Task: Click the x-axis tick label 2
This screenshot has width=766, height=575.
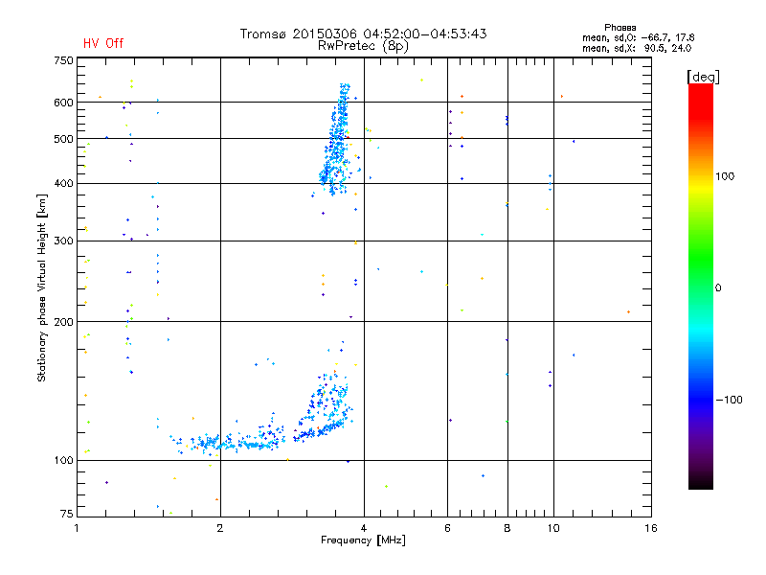Action: [x=220, y=528]
